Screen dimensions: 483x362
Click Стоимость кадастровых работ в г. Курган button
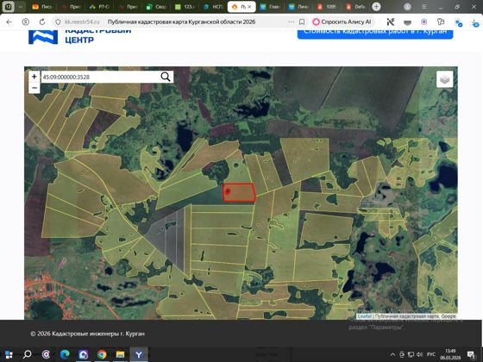[x=375, y=32]
